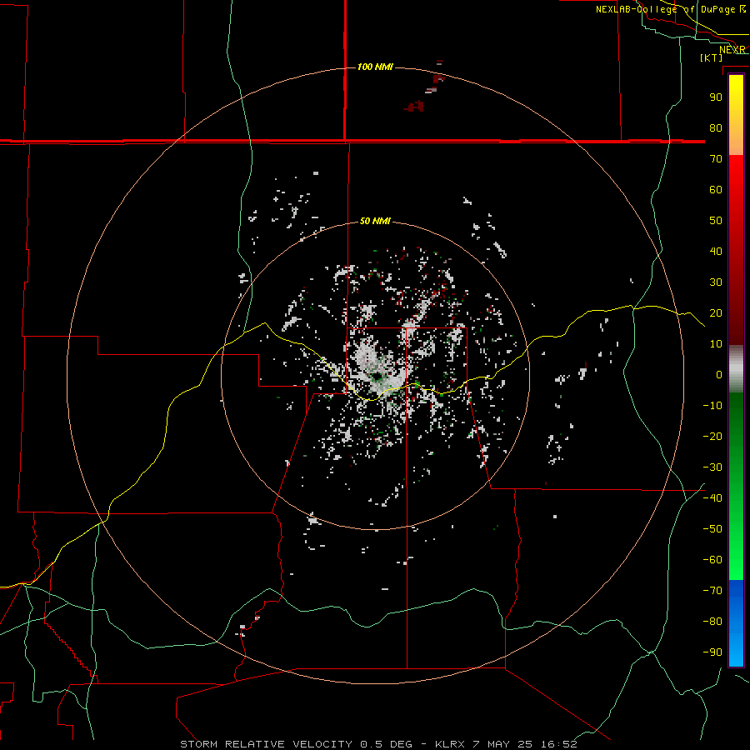Click the -20 color scale value
Screen dimensions: 750x750
tap(712, 436)
